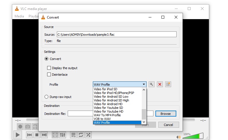Take a snapshot with camera icon

pyautogui.click(x=28, y=127)
